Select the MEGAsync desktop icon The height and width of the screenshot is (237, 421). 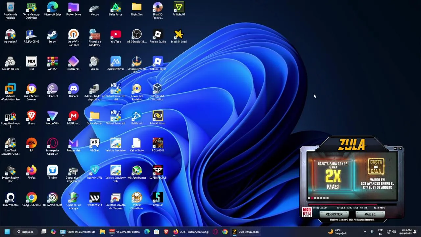pos(73,118)
